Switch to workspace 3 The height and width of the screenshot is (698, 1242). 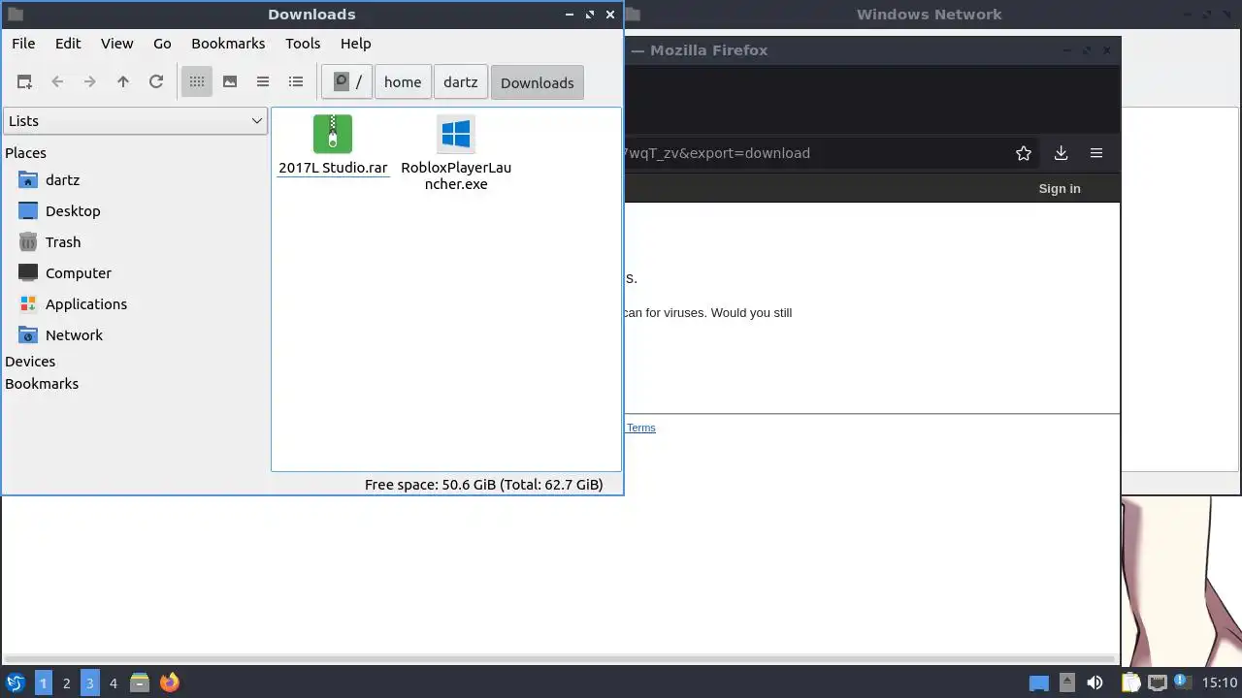click(x=90, y=683)
